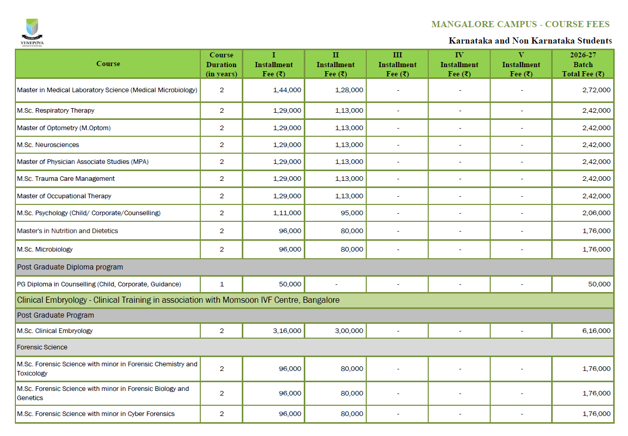Select the 3,00,000 second installment fee cell
Screen dimensions: 628x436
click(349, 331)
